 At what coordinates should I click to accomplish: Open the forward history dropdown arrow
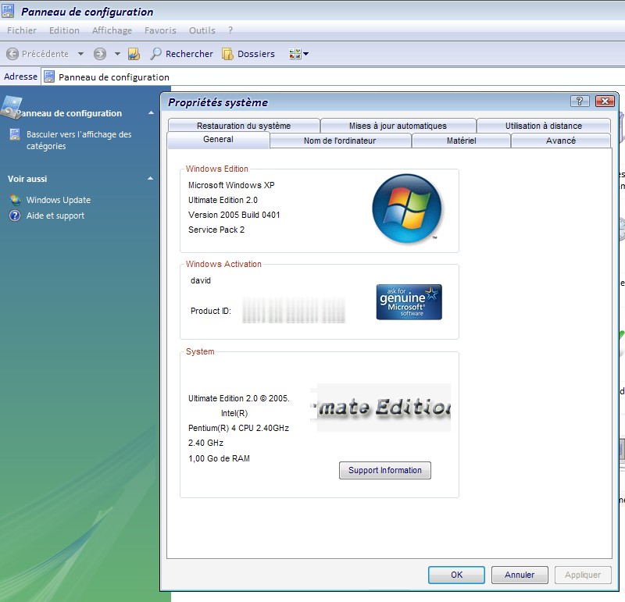[x=117, y=54]
